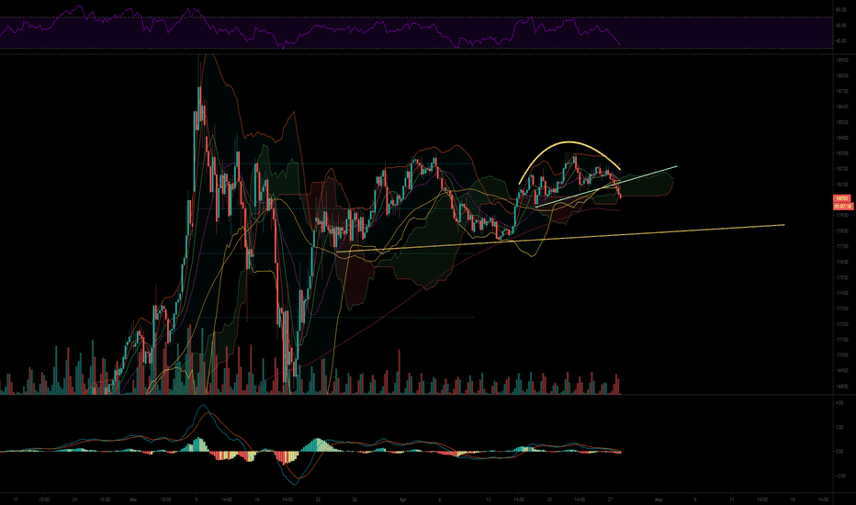Click the "23" date label on the time axis

click(x=318, y=499)
